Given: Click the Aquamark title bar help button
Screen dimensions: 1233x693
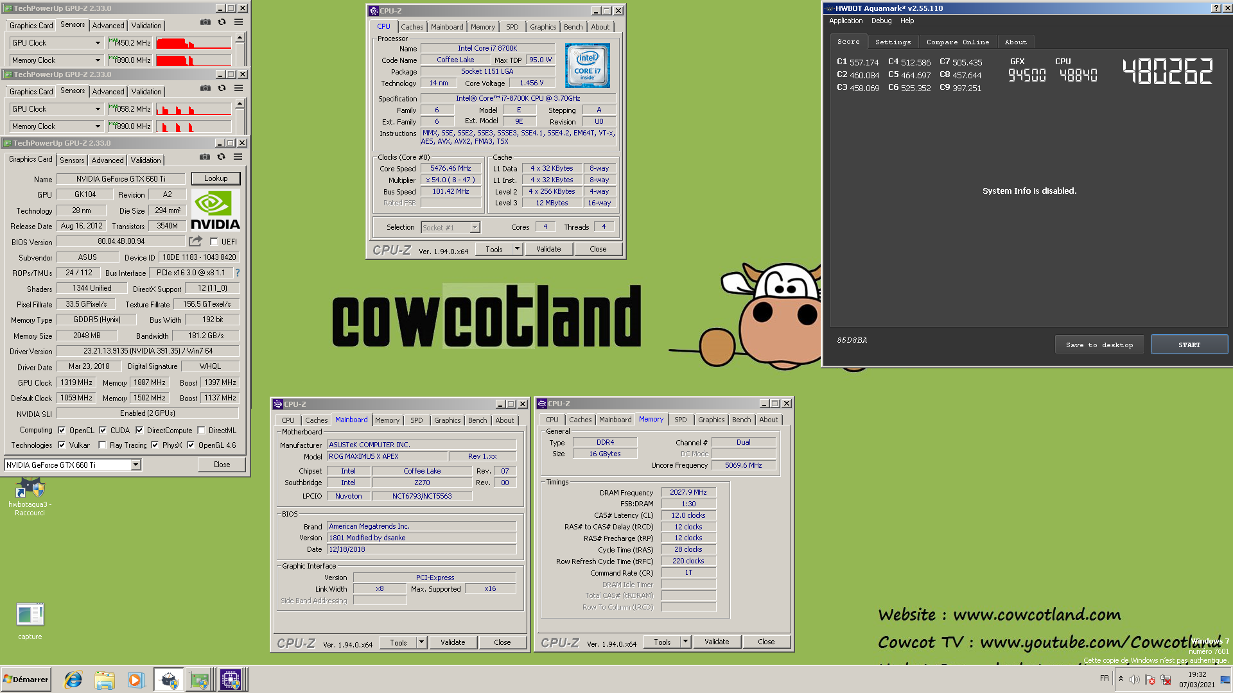Looking at the screenshot, I should tap(1216, 8).
